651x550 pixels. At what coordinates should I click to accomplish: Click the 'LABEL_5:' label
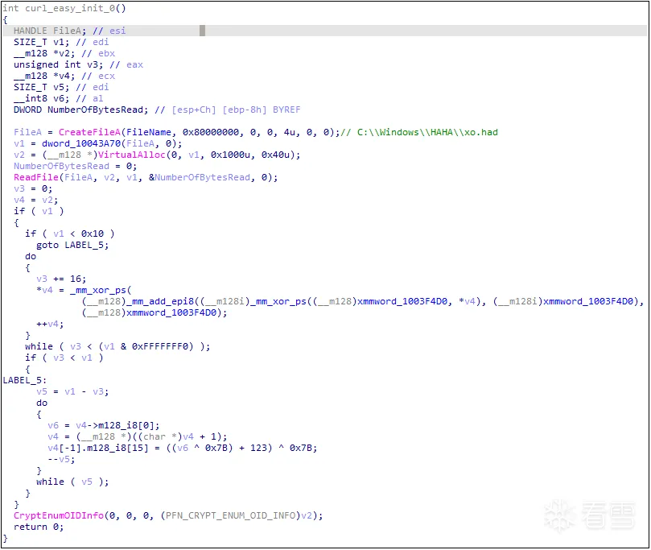(24, 380)
